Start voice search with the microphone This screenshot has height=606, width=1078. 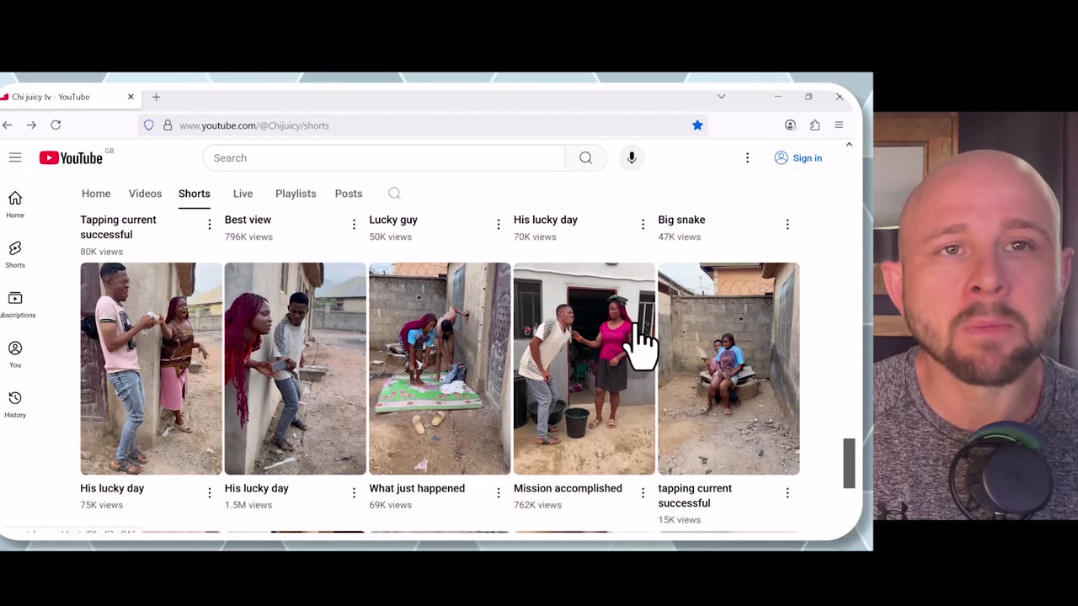tap(632, 158)
